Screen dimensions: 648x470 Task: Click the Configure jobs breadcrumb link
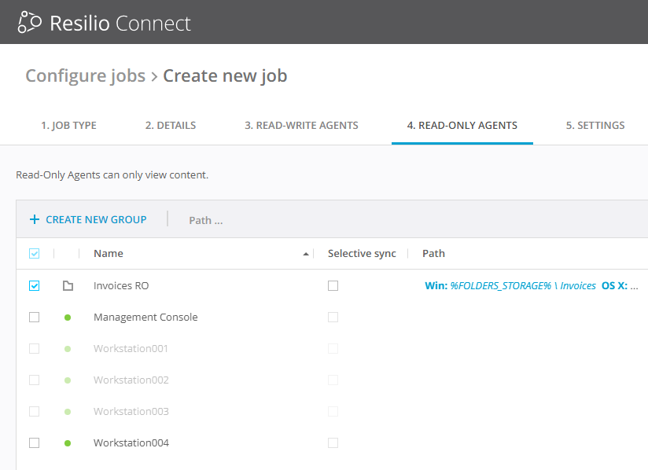tap(85, 76)
